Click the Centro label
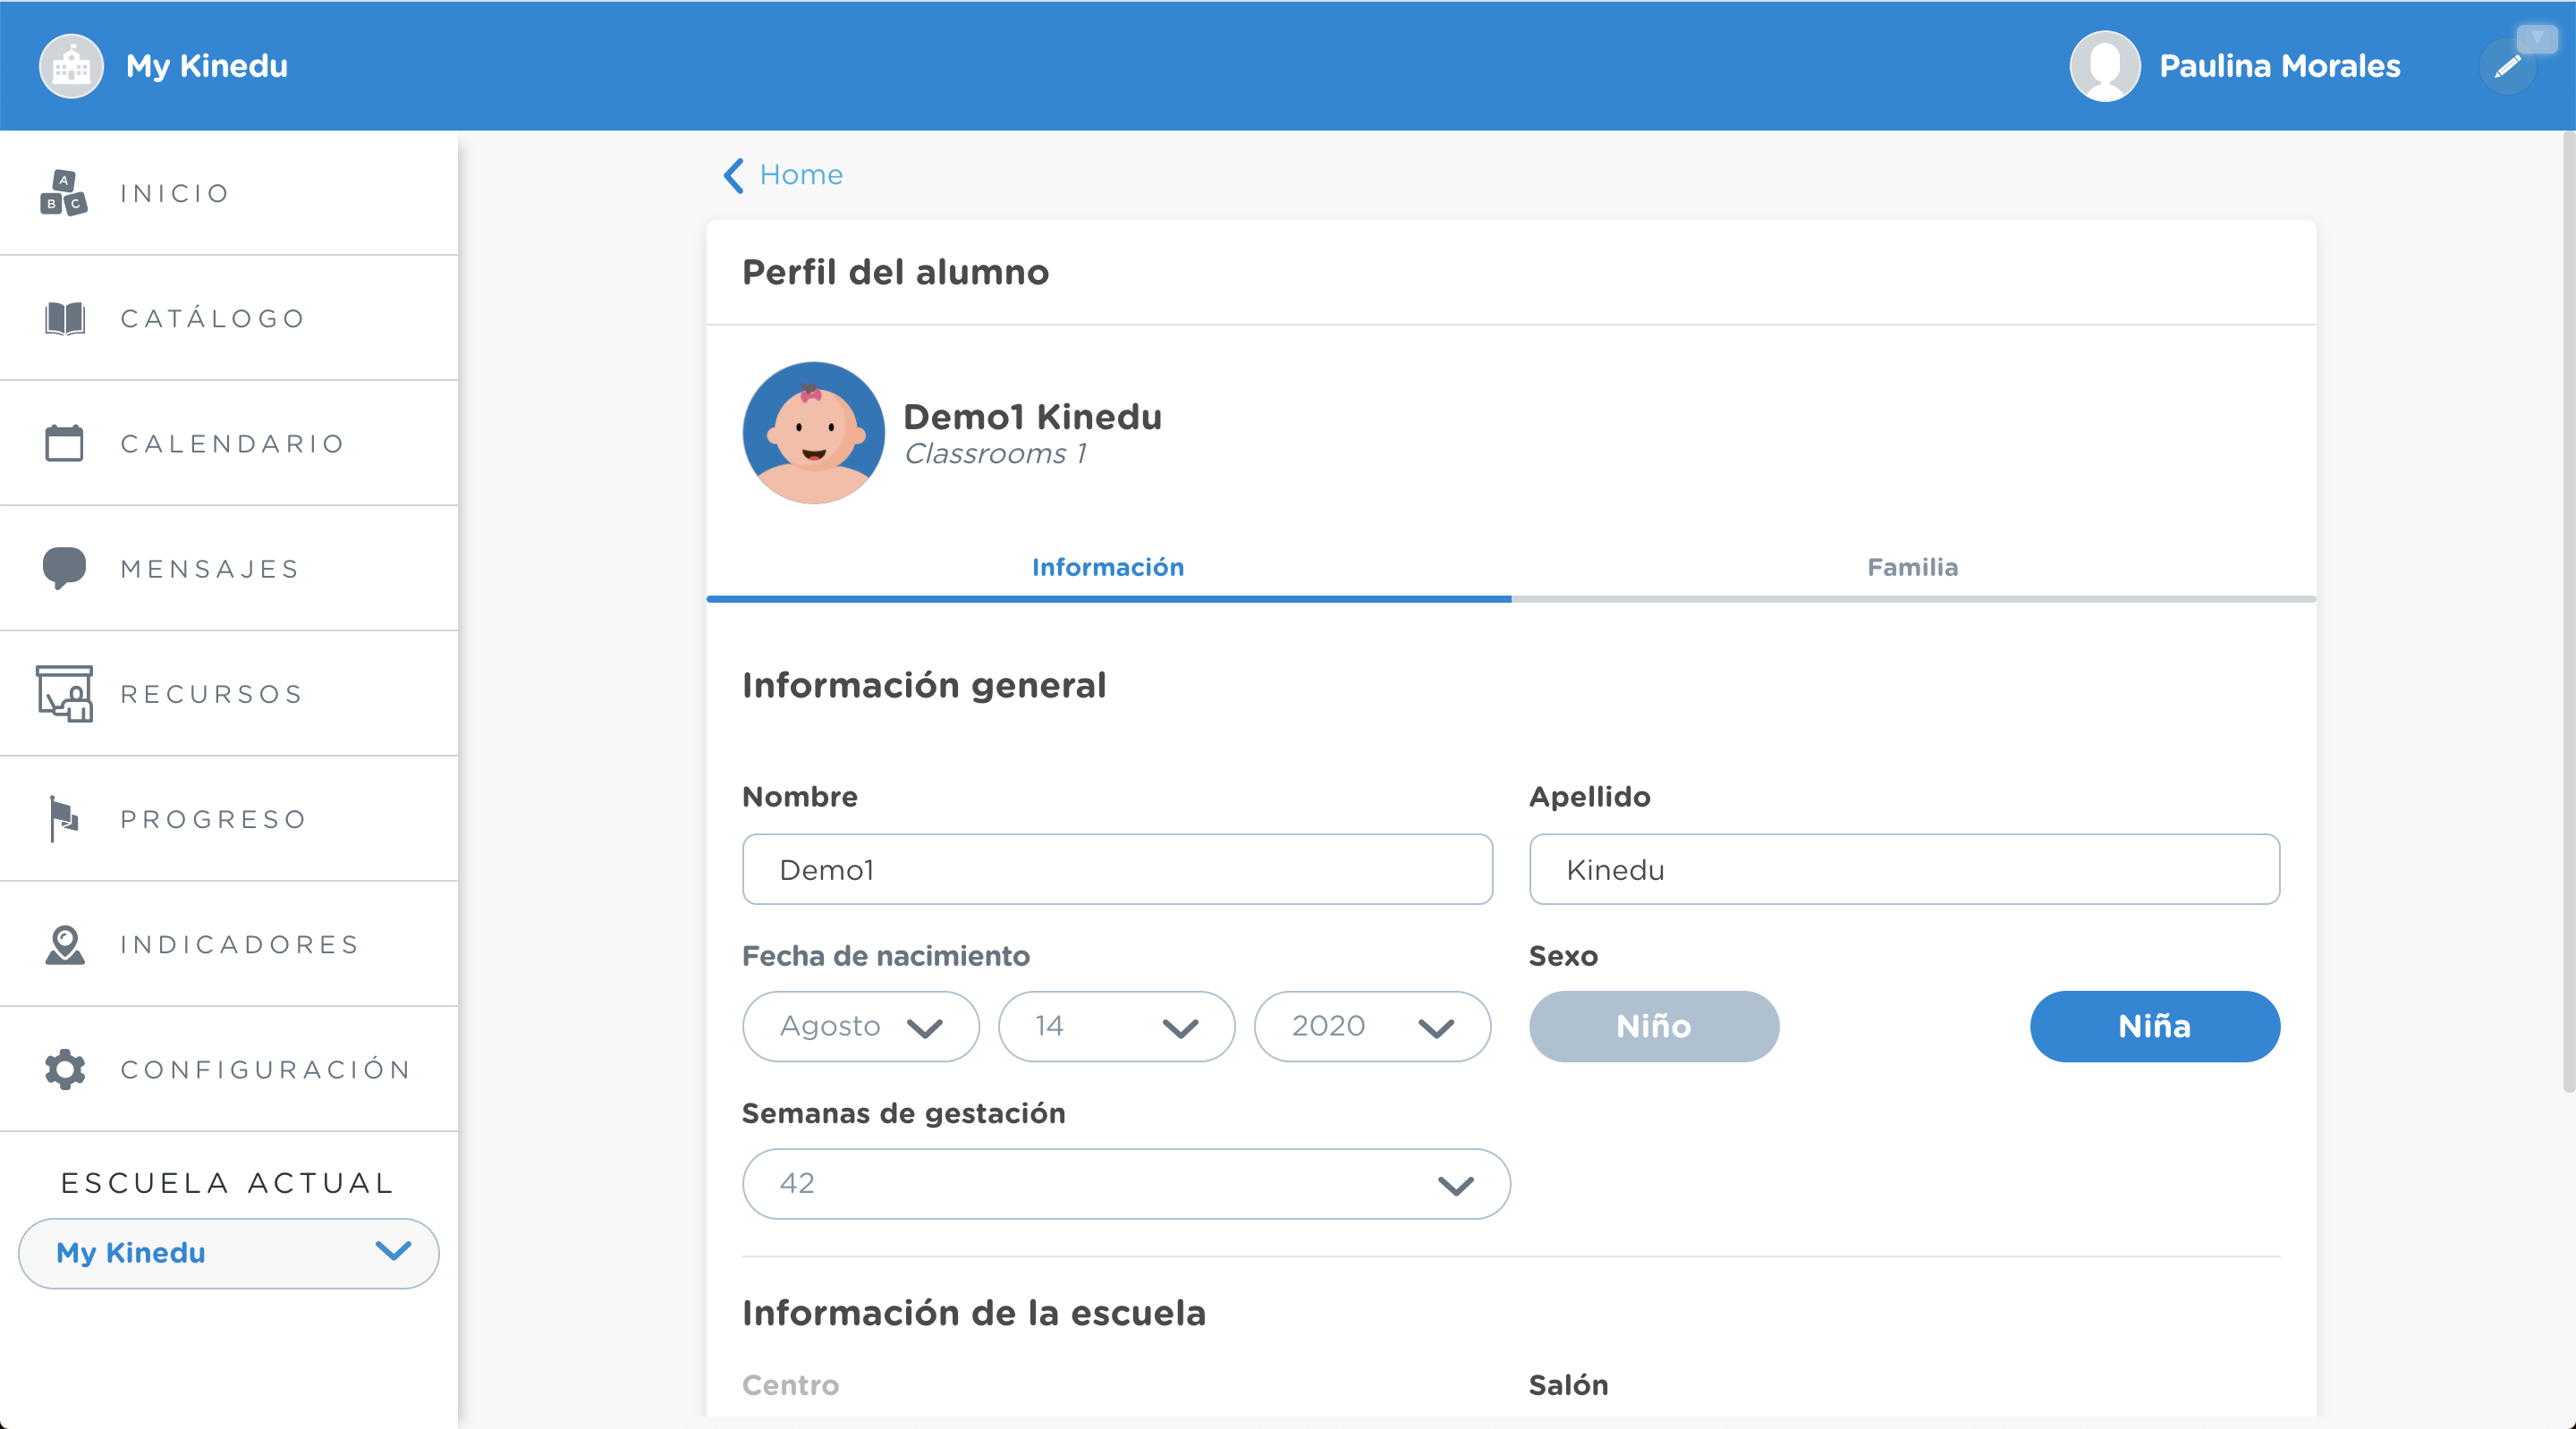Viewport: 2576px width, 1429px height. (x=791, y=1385)
